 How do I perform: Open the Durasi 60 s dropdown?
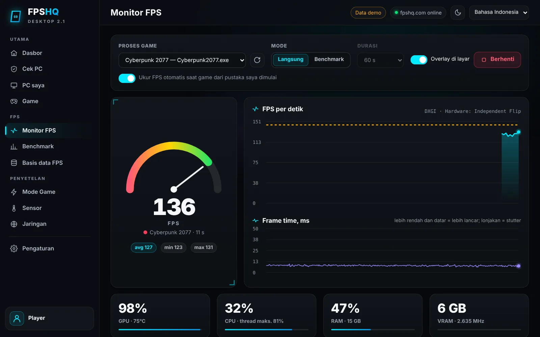coord(380,60)
